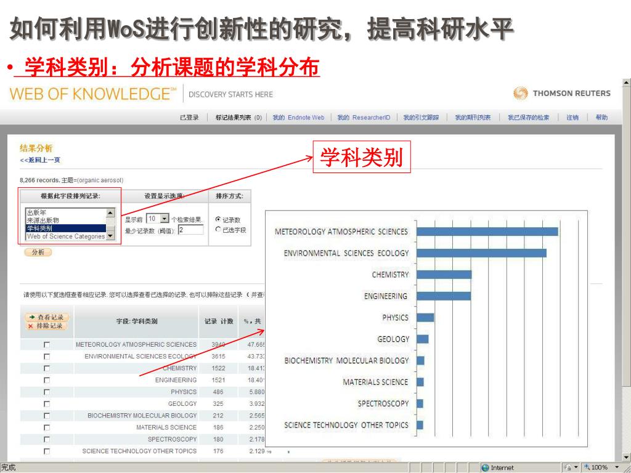Viewport: 631px width, 473px height.
Task: Click record count 1522 cell
Action: 219,368
